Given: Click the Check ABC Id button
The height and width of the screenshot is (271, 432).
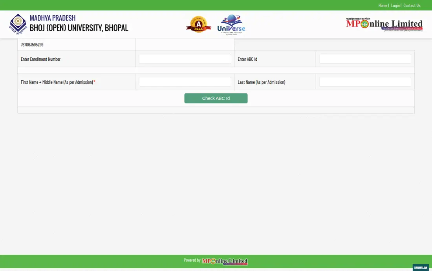Looking at the screenshot, I should tap(216, 98).
